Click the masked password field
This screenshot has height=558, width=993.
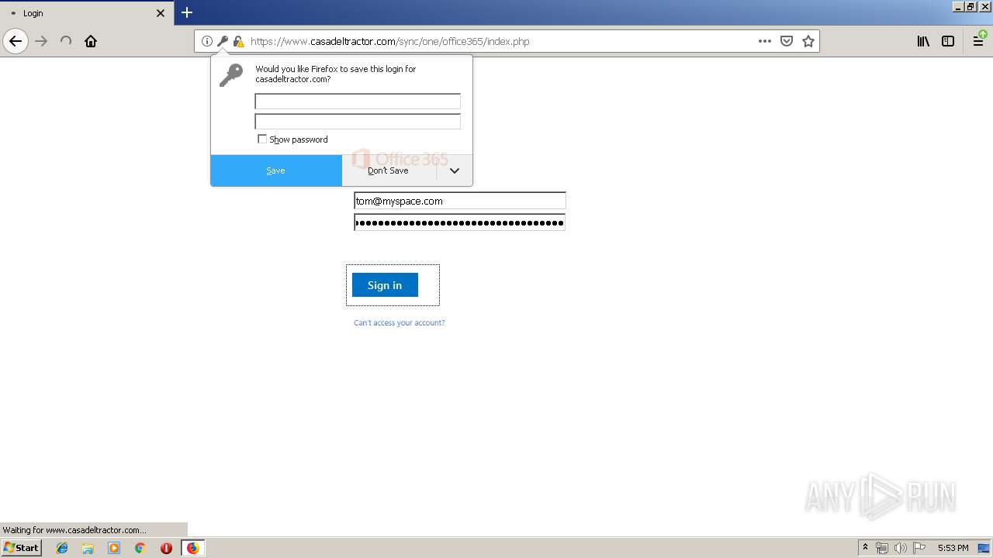[460, 222]
